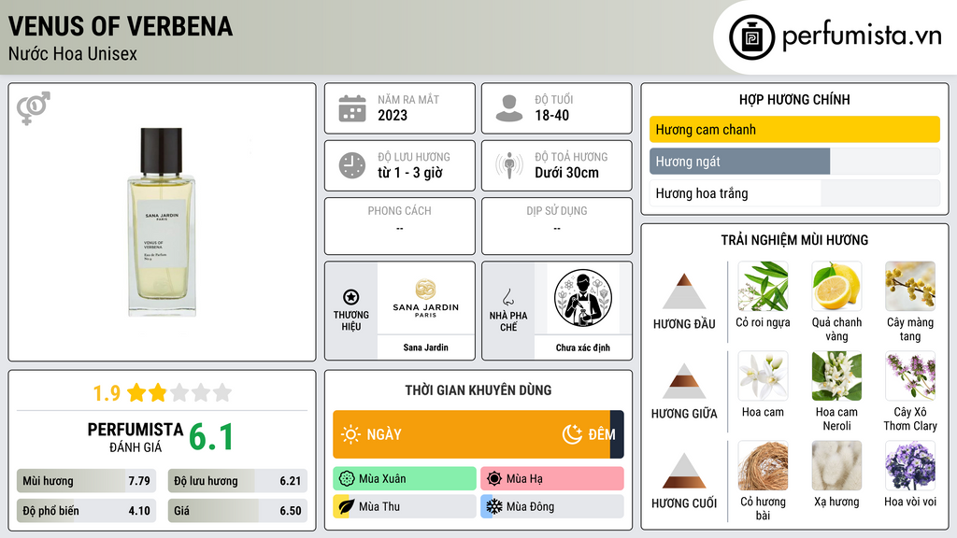Click the calendar icon beside Năm ra mắt
The height and width of the screenshot is (538, 957).
[x=352, y=108]
